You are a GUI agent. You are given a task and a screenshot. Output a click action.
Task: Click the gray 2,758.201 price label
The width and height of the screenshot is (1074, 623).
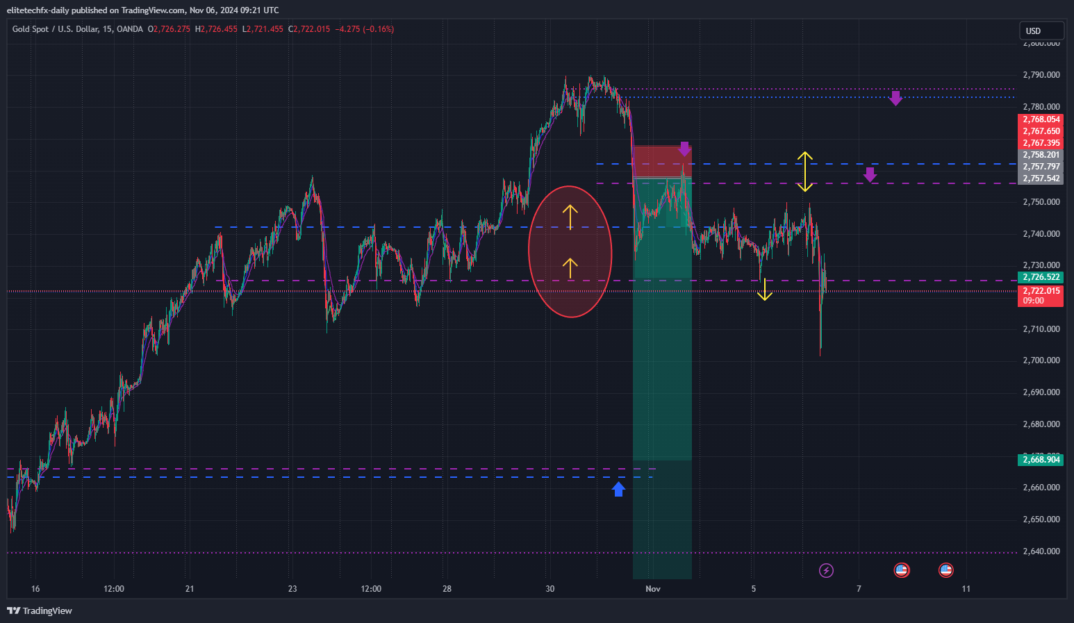coord(1040,155)
